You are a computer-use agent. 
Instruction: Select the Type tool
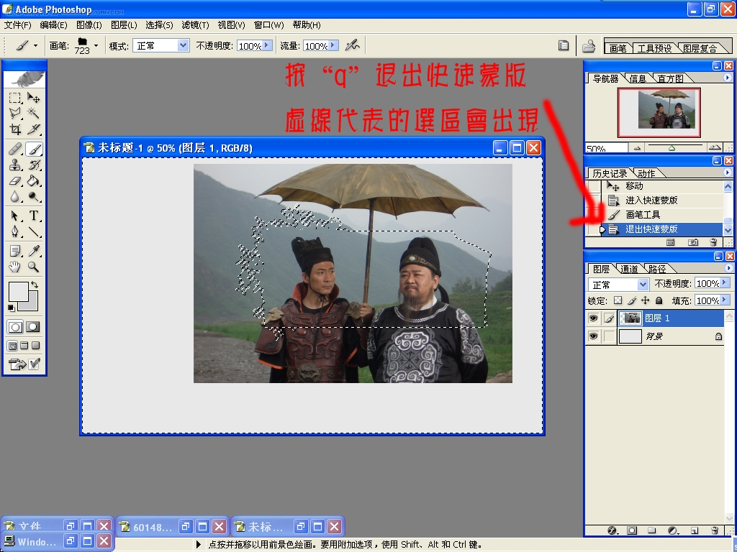[x=33, y=216]
